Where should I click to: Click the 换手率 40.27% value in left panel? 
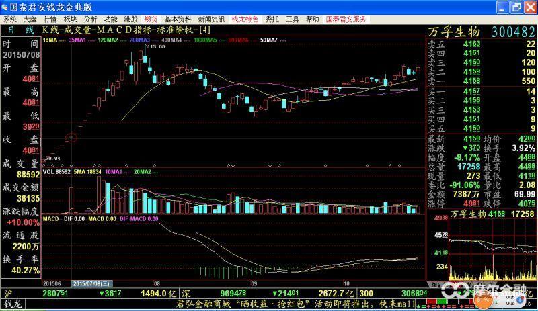point(25,271)
